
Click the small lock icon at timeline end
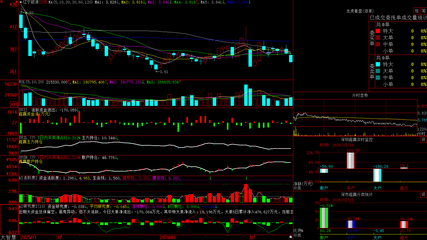(x=291, y=237)
